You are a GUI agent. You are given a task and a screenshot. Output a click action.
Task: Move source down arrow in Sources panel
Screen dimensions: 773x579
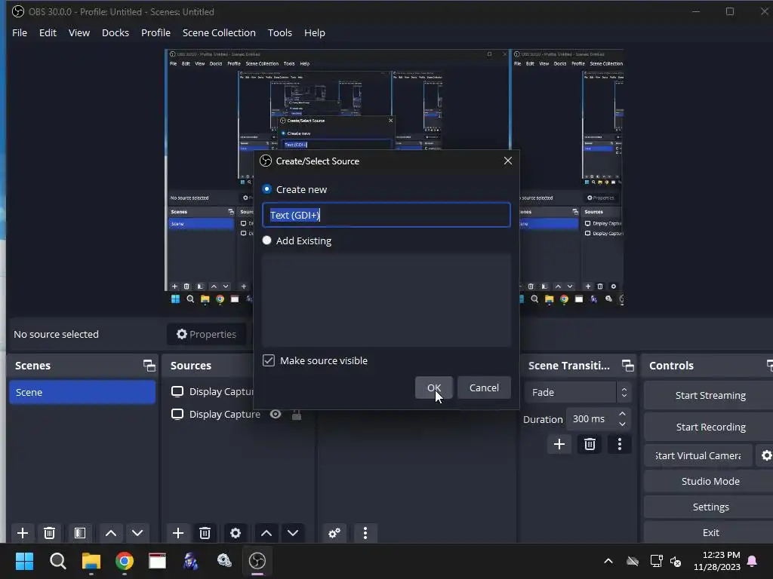293,533
